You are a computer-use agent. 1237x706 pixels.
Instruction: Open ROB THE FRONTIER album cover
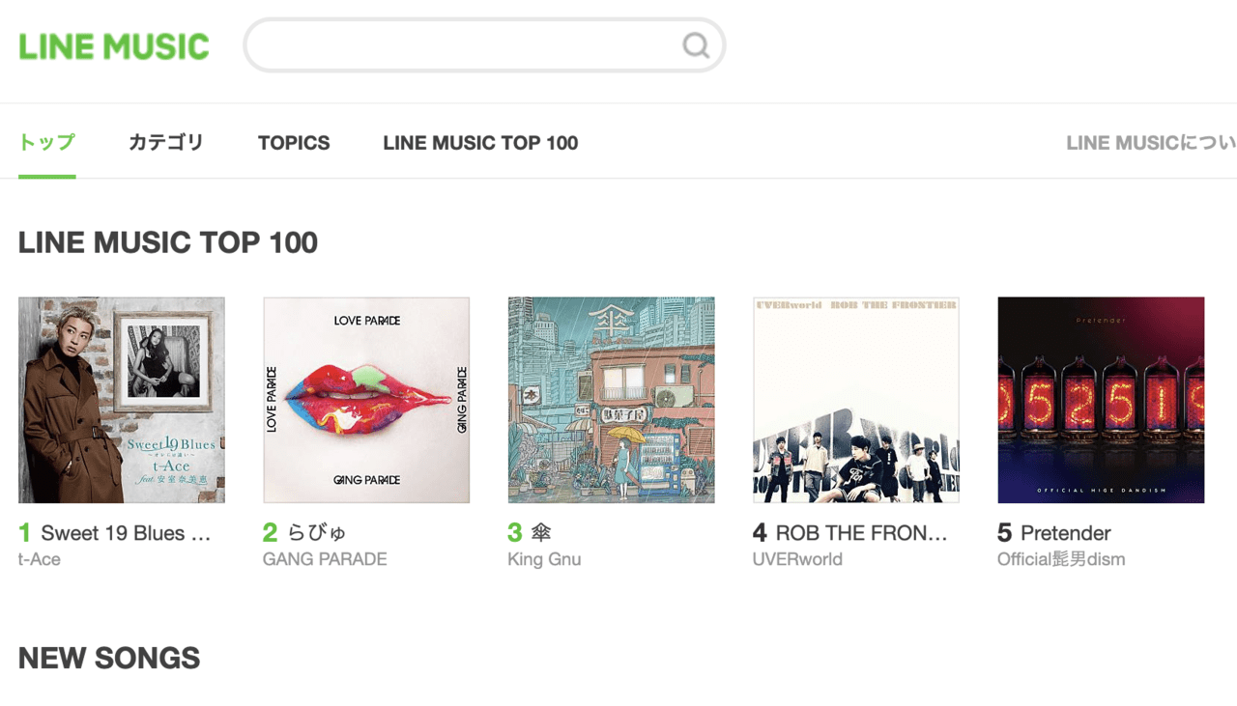856,400
